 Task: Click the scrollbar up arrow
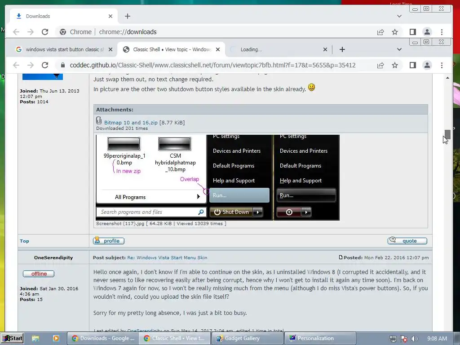click(x=447, y=78)
